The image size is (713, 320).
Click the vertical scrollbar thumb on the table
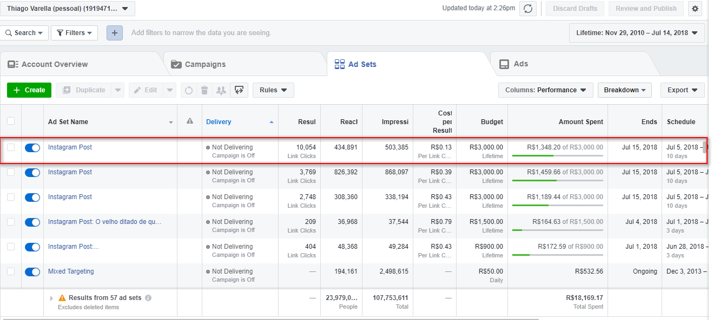[x=704, y=147]
